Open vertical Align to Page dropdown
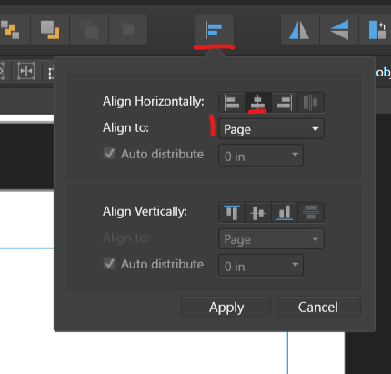This screenshot has width=391, height=374. [x=271, y=239]
